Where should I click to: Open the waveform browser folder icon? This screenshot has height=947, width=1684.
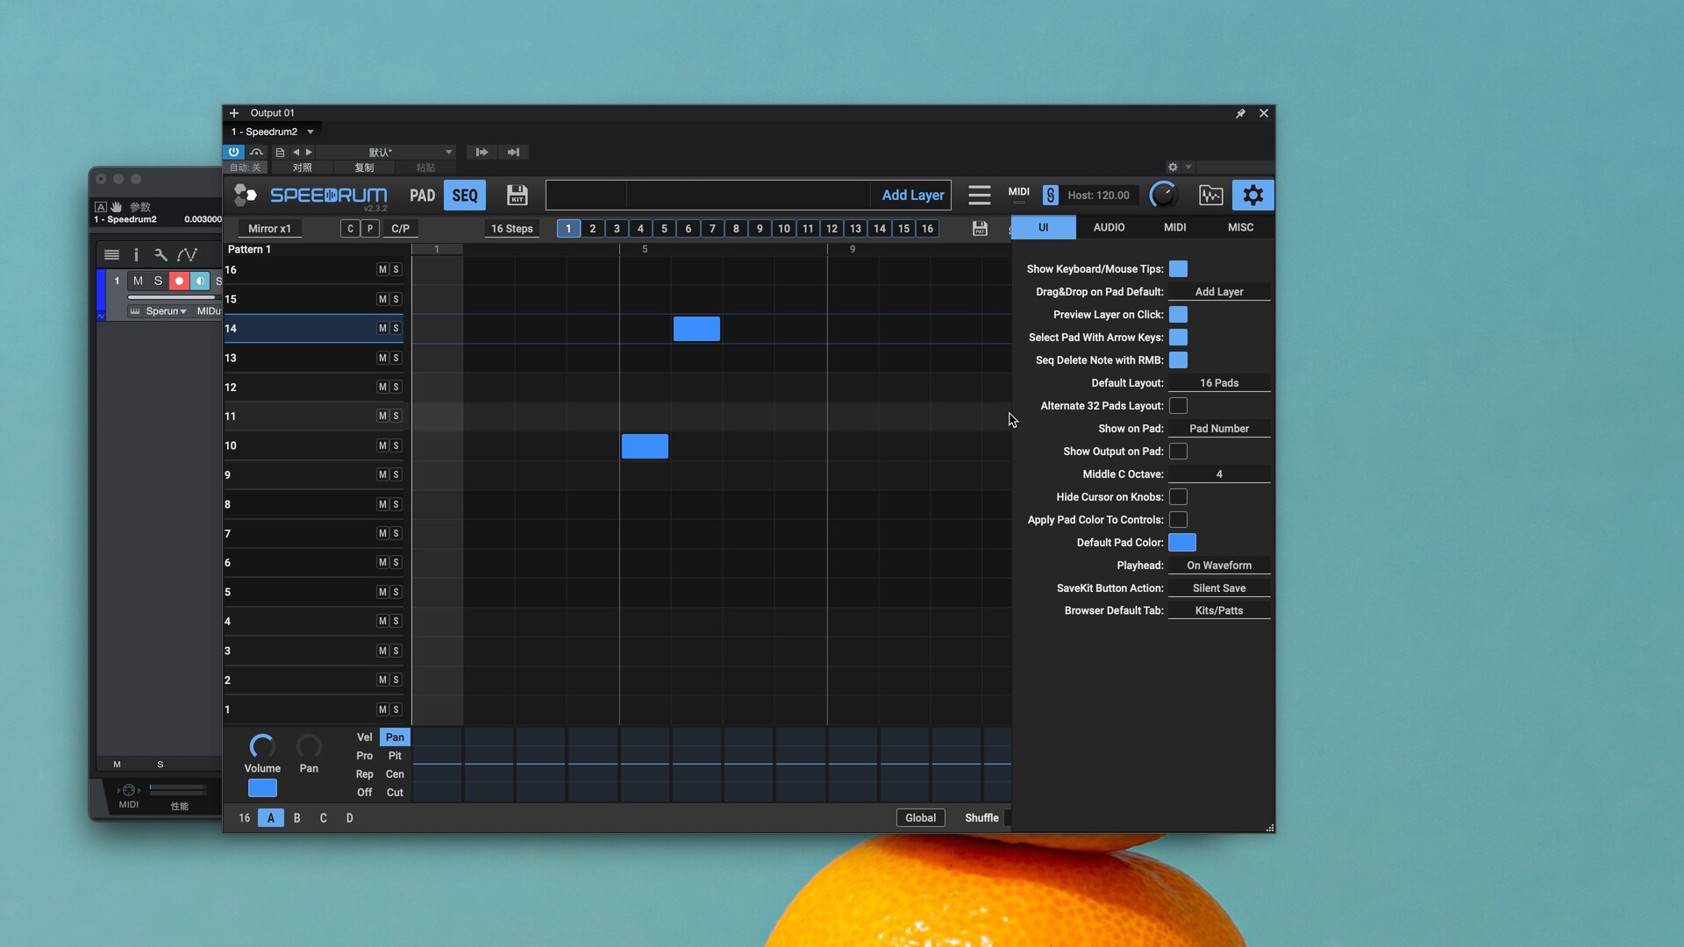pos(1211,195)
